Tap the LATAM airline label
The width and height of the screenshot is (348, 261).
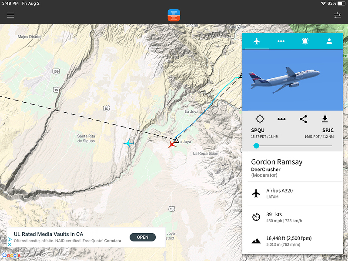pos(272,197)
